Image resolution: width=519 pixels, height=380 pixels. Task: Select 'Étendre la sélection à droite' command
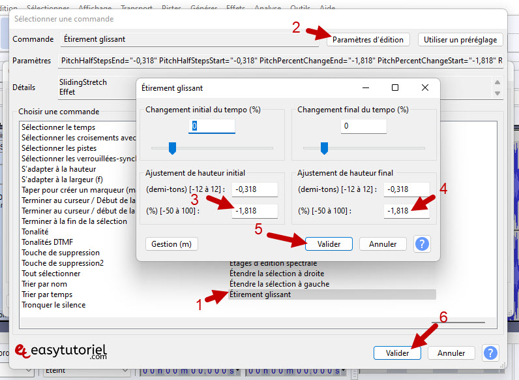[276, 274]
